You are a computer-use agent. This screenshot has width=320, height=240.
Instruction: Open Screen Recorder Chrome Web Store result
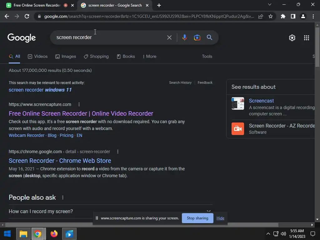[60, 161]
